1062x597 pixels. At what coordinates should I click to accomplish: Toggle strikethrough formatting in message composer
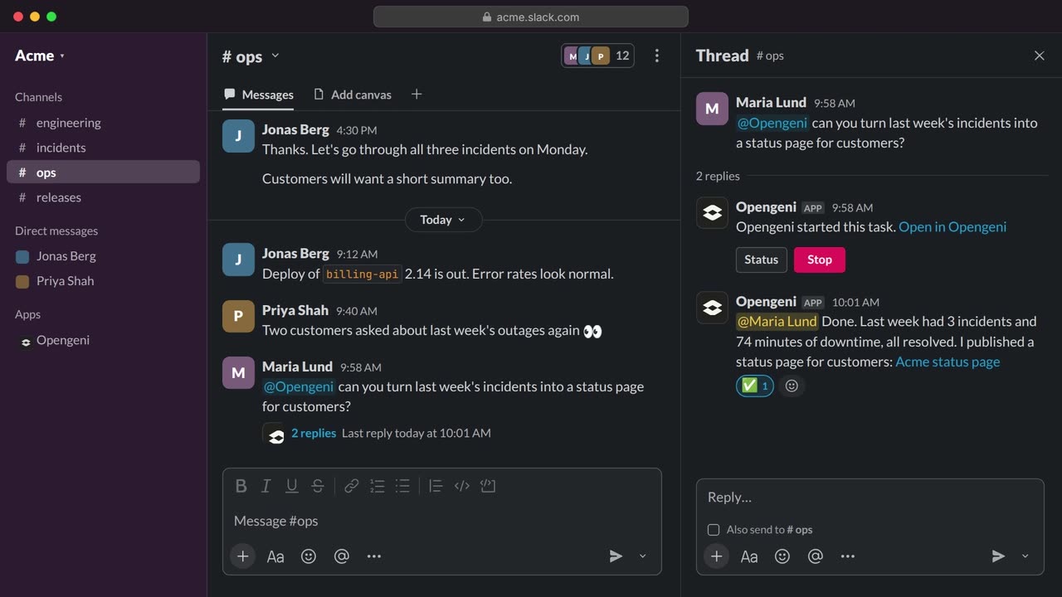[318, 486]
